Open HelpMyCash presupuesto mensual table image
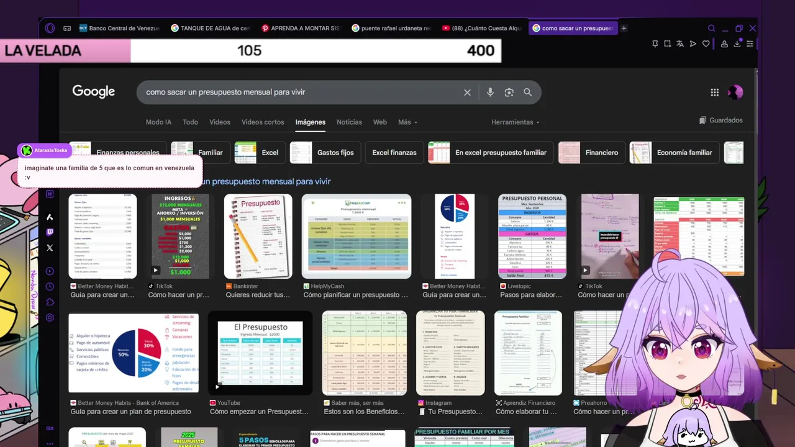This screenshot has height=447, width=795. (357, 236)
